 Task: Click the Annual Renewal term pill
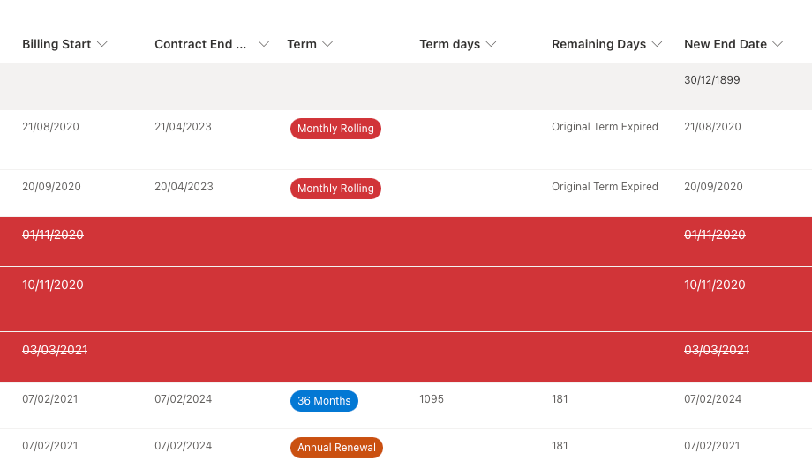(x=336, y=448)
